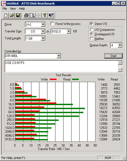Image resolution: width=127 pixels, height=161 pixels.
Task: Click the four-arrow move toolbar icon
Action: coord(39,16)
